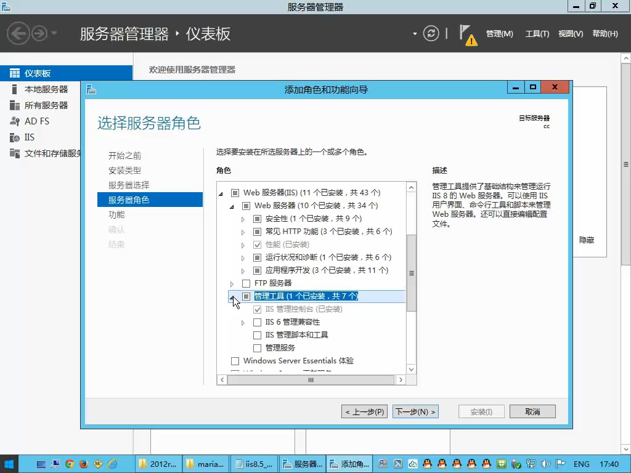This screenshot has width=631, height=473.
Task: Go forward with the right arrow button
Action: [x=39, y=33]
